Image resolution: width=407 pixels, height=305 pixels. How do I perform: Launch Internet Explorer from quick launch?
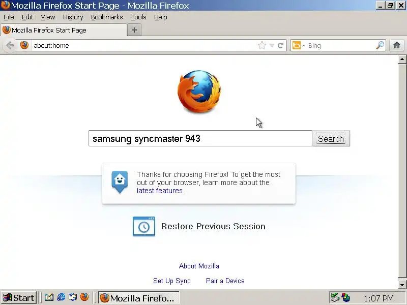[61, 297]
